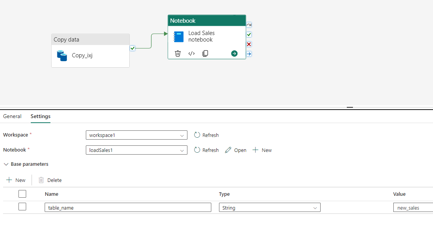
Task: Select the On success connector of Copy data
Action: pyautogui.click(x=133, y=48)
